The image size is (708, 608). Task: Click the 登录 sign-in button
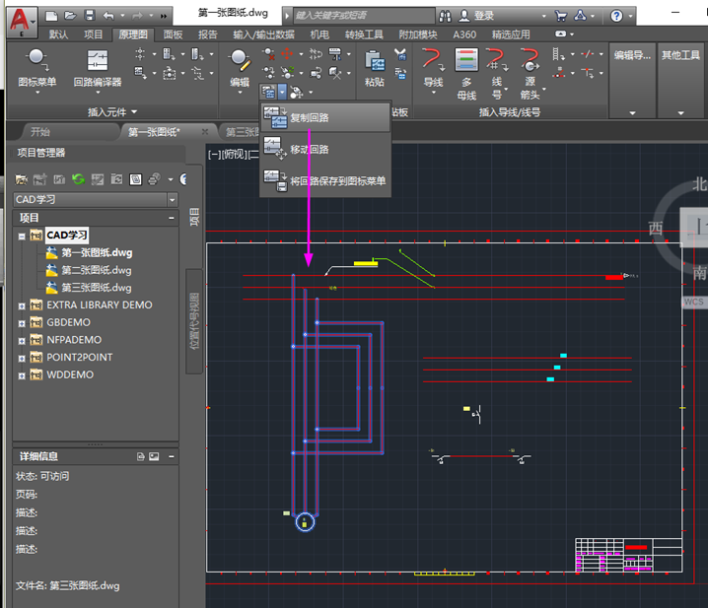pos(483,16)
